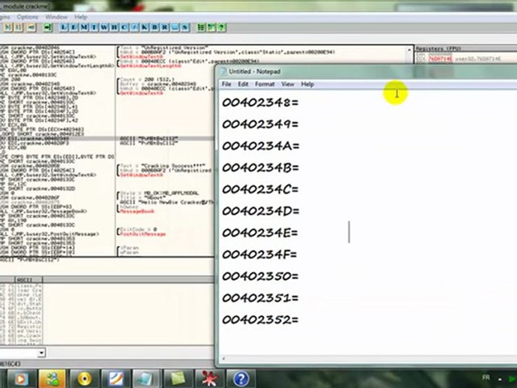Screen dimensions: 517x388
Task: Open the green sticky note taskbar icon
Action: (178, 379)
